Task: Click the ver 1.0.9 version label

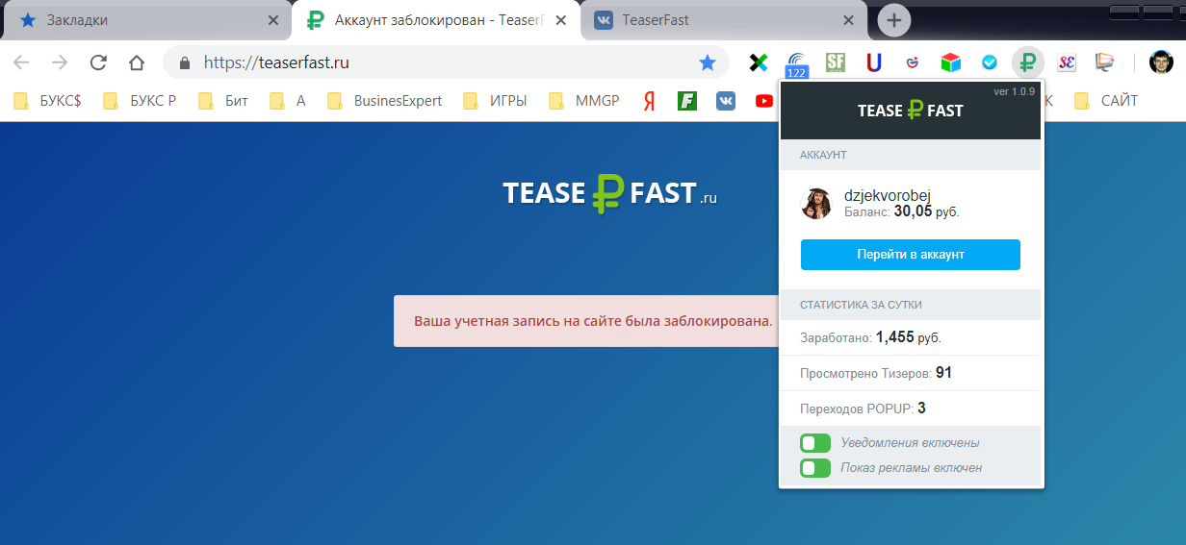Action: click(1014, 91)
